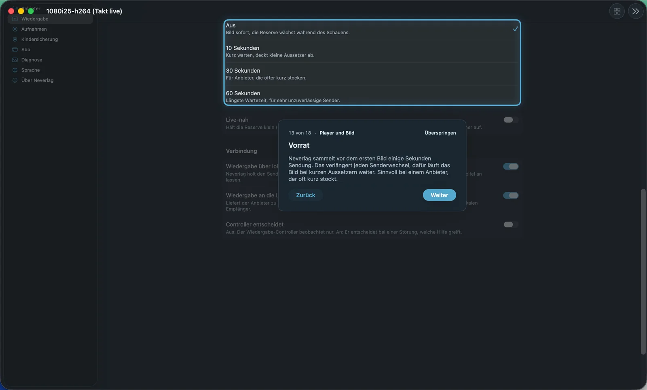Click the Wiedergabe play icon in sidebar

(x=15, y=19)
